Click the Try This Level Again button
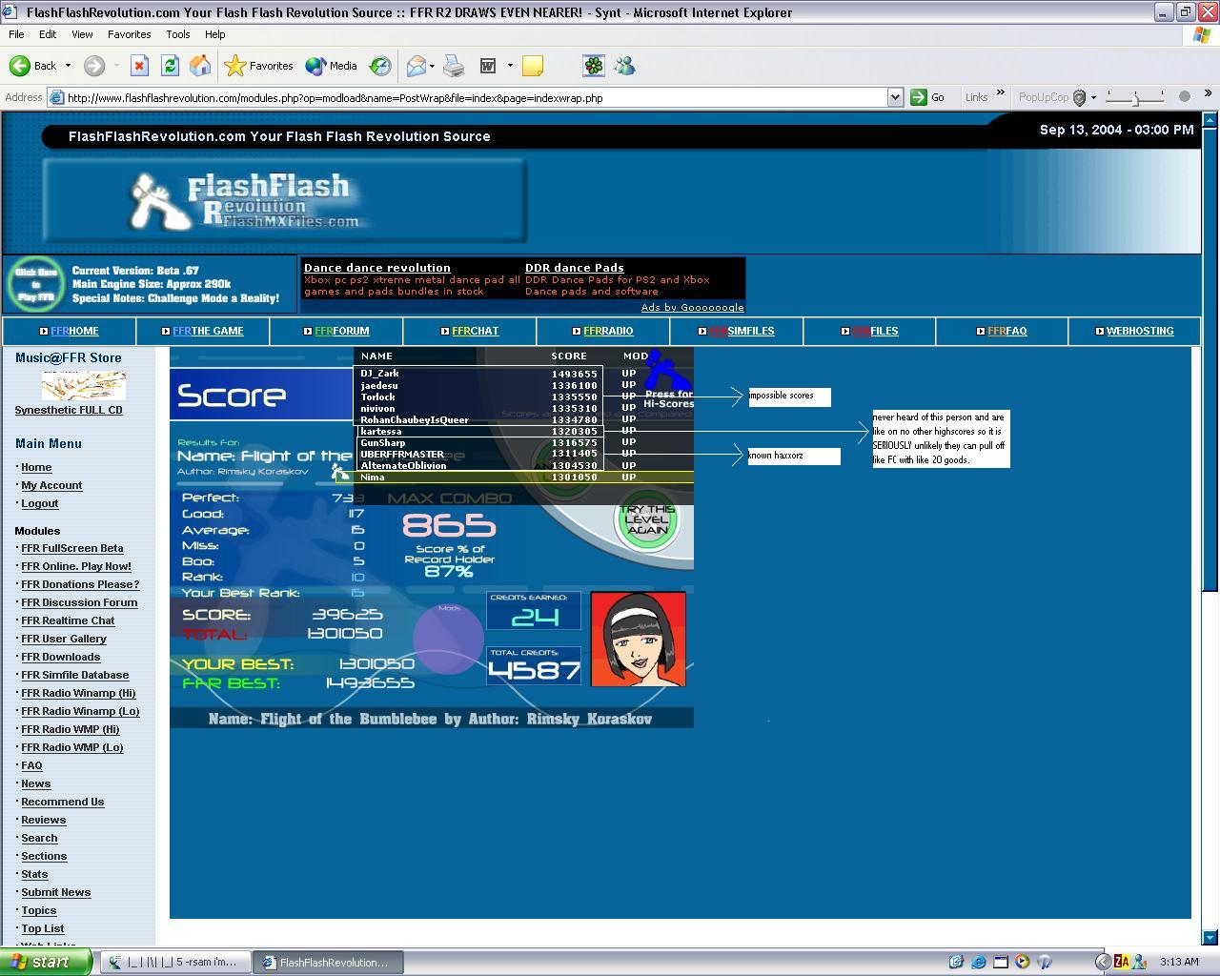 [x=647, y=519]
